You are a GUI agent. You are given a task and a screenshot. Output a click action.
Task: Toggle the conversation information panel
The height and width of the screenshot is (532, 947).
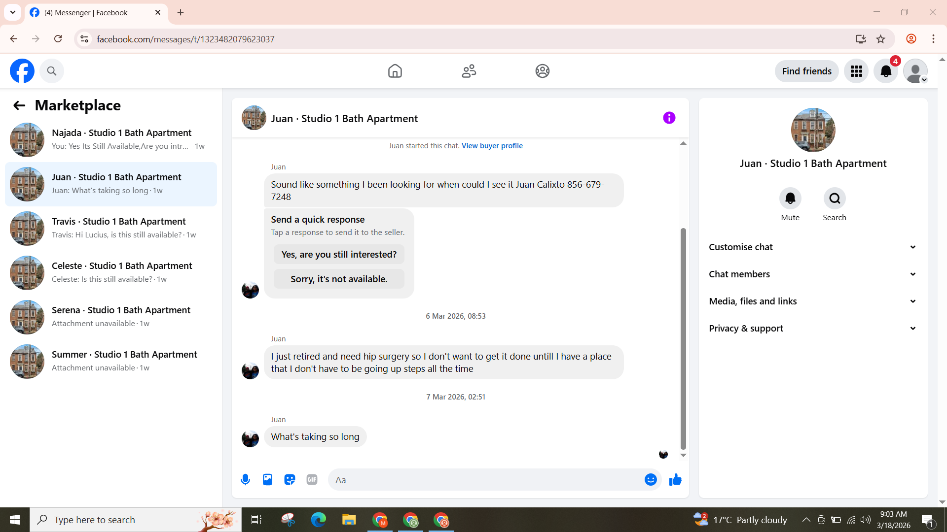click(x=669, y=118)
